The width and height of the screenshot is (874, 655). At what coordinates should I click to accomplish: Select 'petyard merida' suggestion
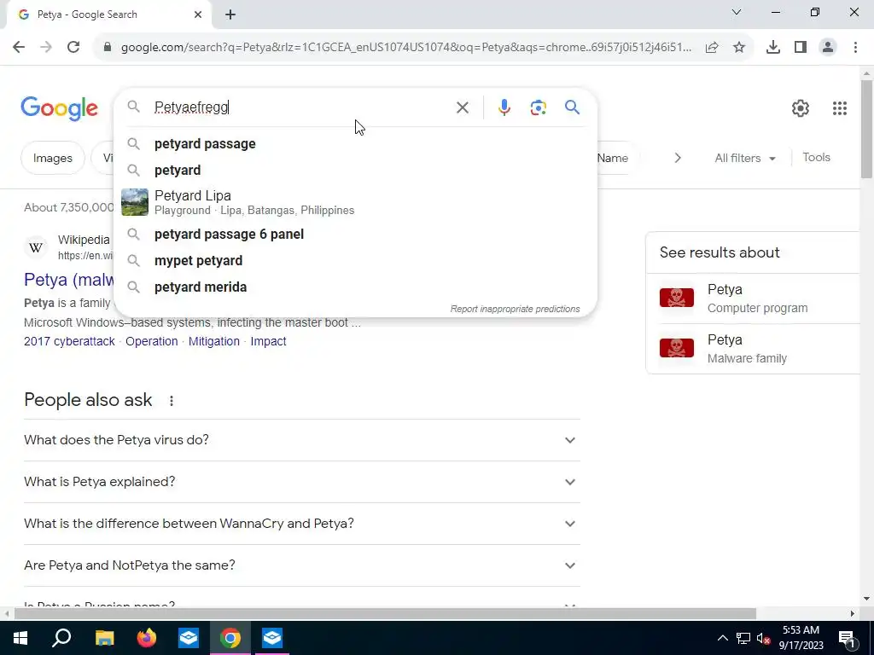pos(355,287)
